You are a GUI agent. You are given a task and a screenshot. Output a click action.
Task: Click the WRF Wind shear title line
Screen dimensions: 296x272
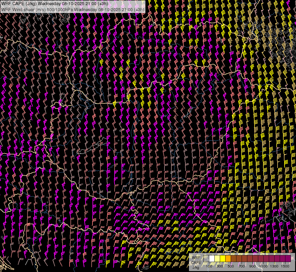[x=73, y=9]
